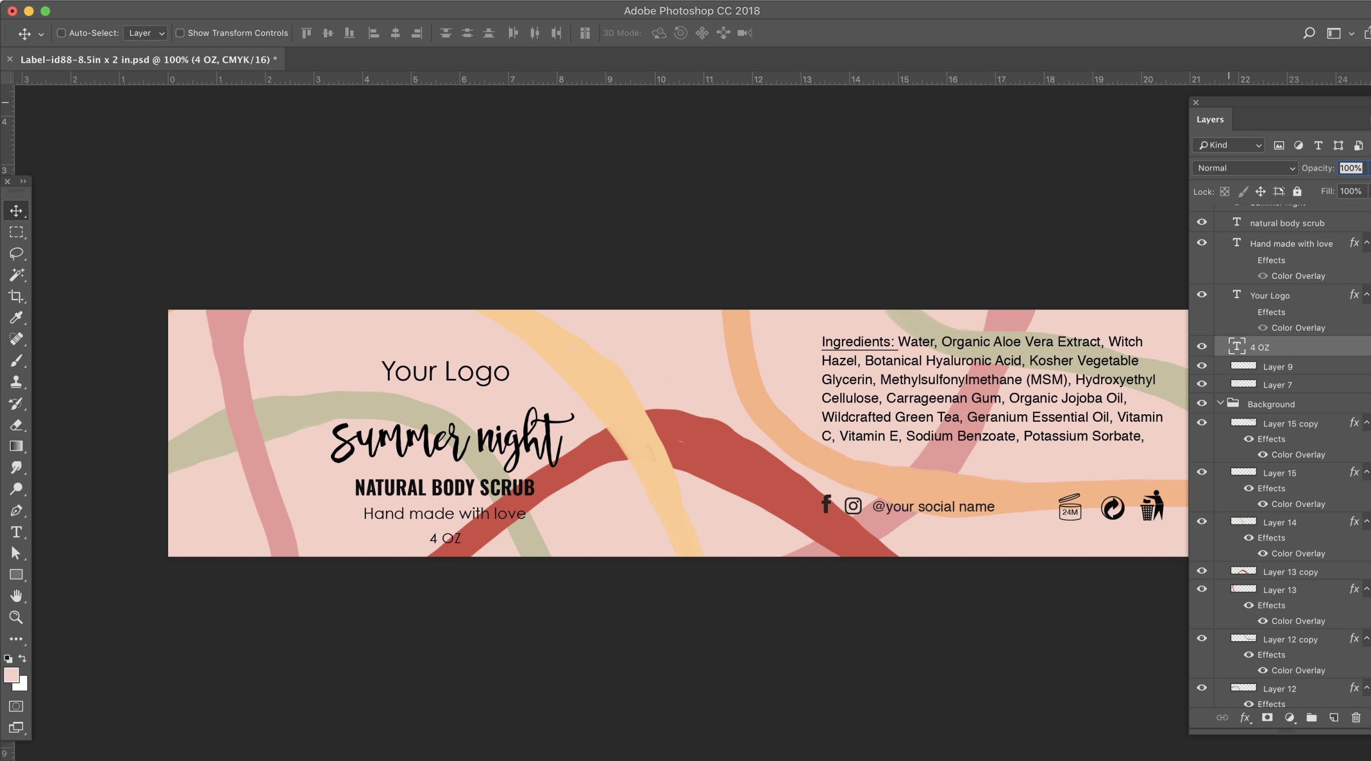This screenshot has height=761, width=1371.
Task: Click the layer Fill field
Action: pos(1352,192)
